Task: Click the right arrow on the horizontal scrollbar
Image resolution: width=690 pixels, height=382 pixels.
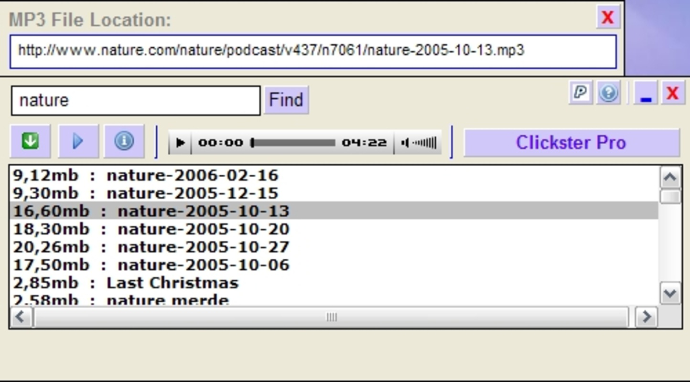Action: pos(647,317)
